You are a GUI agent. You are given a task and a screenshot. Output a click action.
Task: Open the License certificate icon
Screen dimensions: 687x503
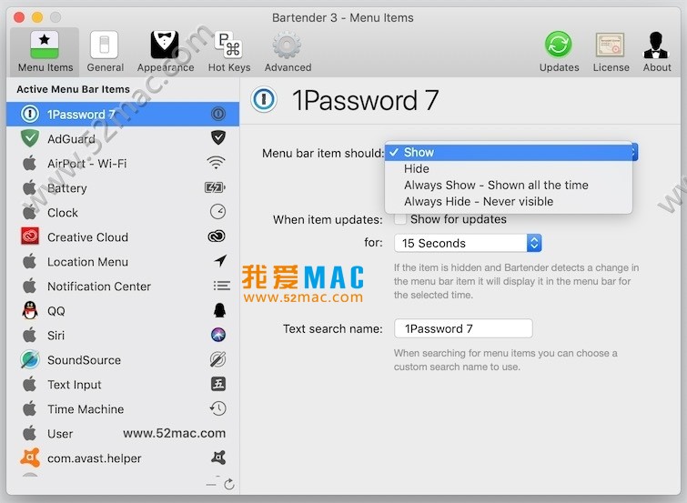coord(610,45)
